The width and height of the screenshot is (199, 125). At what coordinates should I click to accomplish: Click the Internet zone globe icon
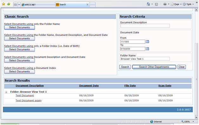[x=152, y=122]
